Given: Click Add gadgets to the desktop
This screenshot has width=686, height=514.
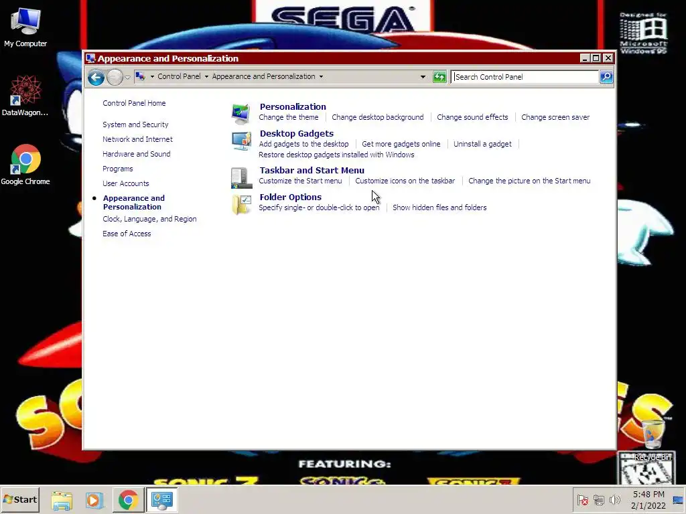Looking at the screenshot, I should click(303, 145).
